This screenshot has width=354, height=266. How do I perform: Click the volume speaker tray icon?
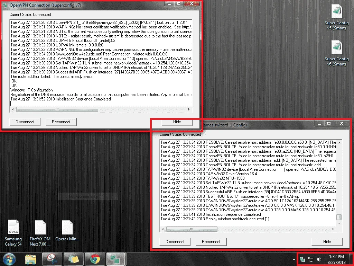tap(319, 259)
